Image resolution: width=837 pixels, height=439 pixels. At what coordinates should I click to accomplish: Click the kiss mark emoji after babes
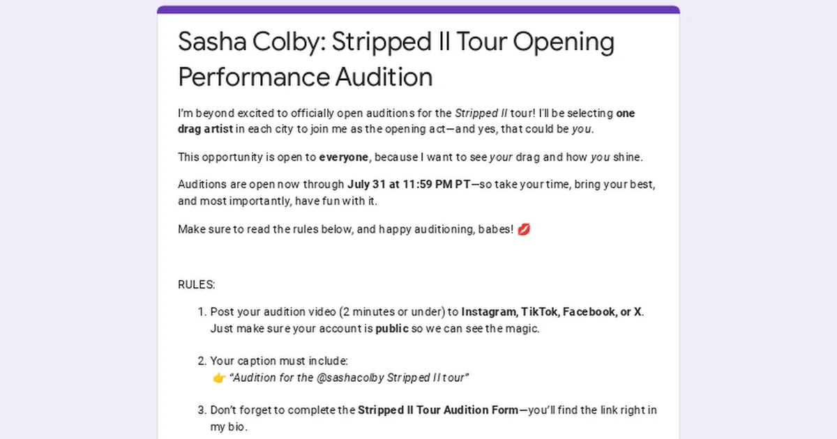tap(525, 229)
